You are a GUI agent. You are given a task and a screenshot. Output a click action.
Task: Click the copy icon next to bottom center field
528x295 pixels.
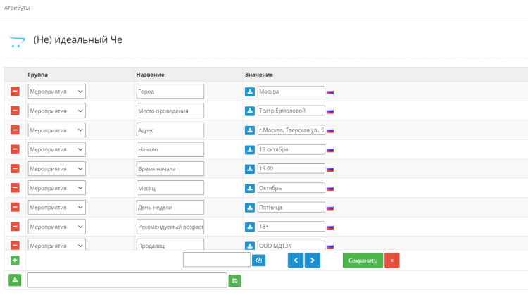[x=259, y=261]
